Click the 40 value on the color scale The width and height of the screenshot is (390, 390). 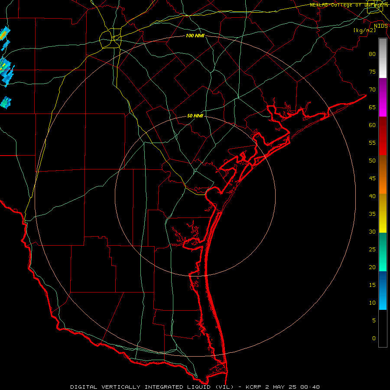click(x=372, y=196)
